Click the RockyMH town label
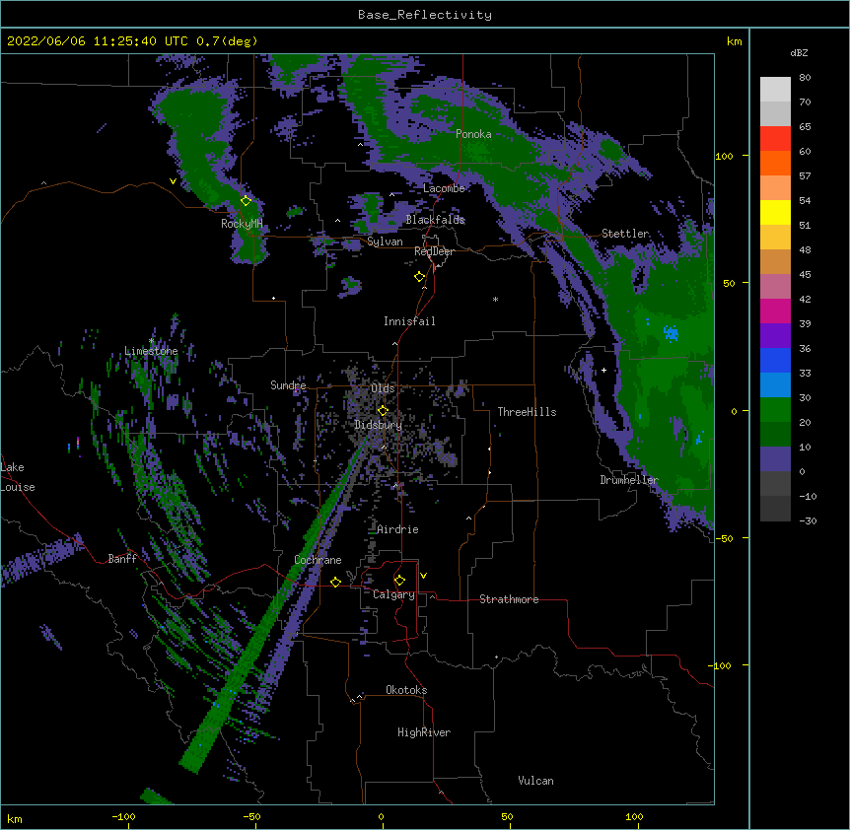850x830 pixels. (x=242, y=224)
